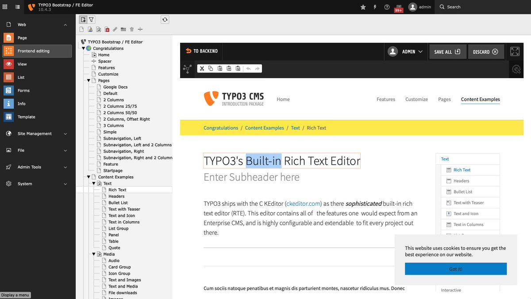Toggle the site tree network icon
This screenshot has height=299, width=531.
pyautogui.click(x=187, y=68)
